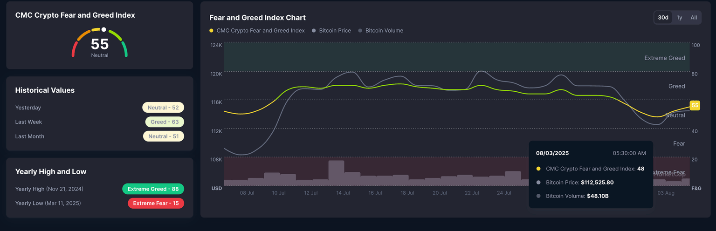Click the 10 Jul x-axis label
This screenshot has height=231, width=716.
279,193
